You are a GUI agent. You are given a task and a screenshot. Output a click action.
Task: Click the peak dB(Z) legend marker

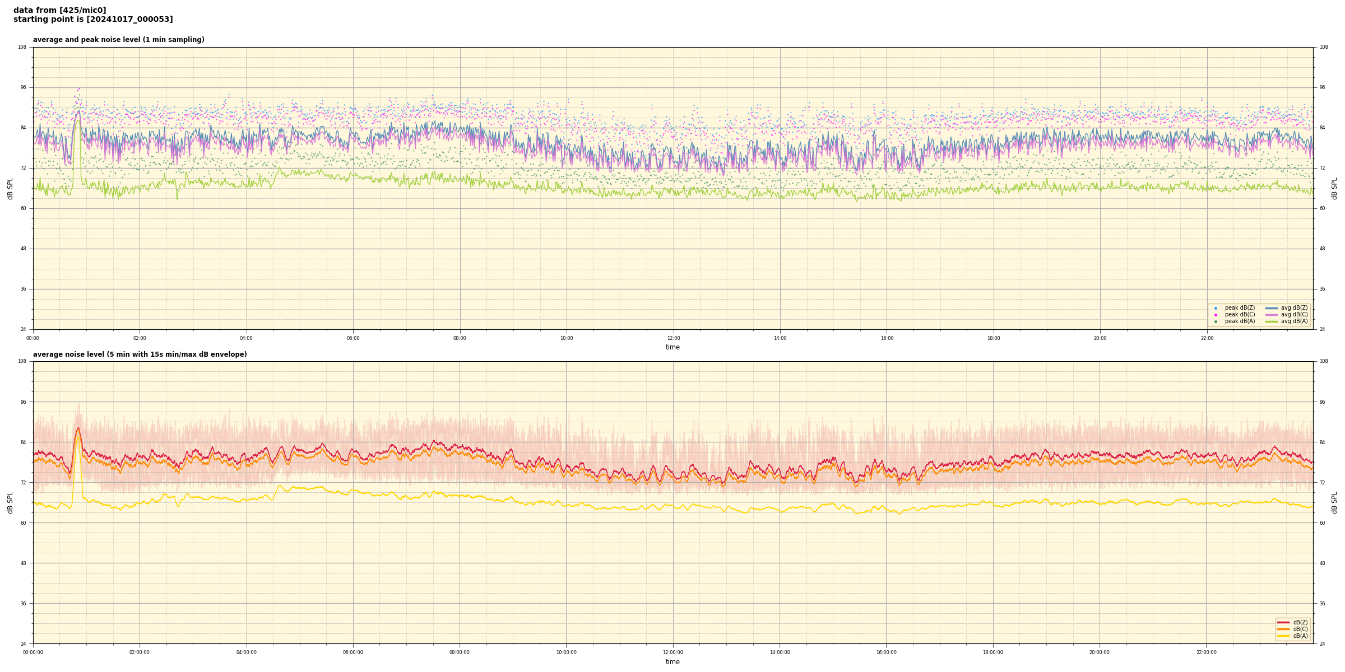coord(1216,308)
